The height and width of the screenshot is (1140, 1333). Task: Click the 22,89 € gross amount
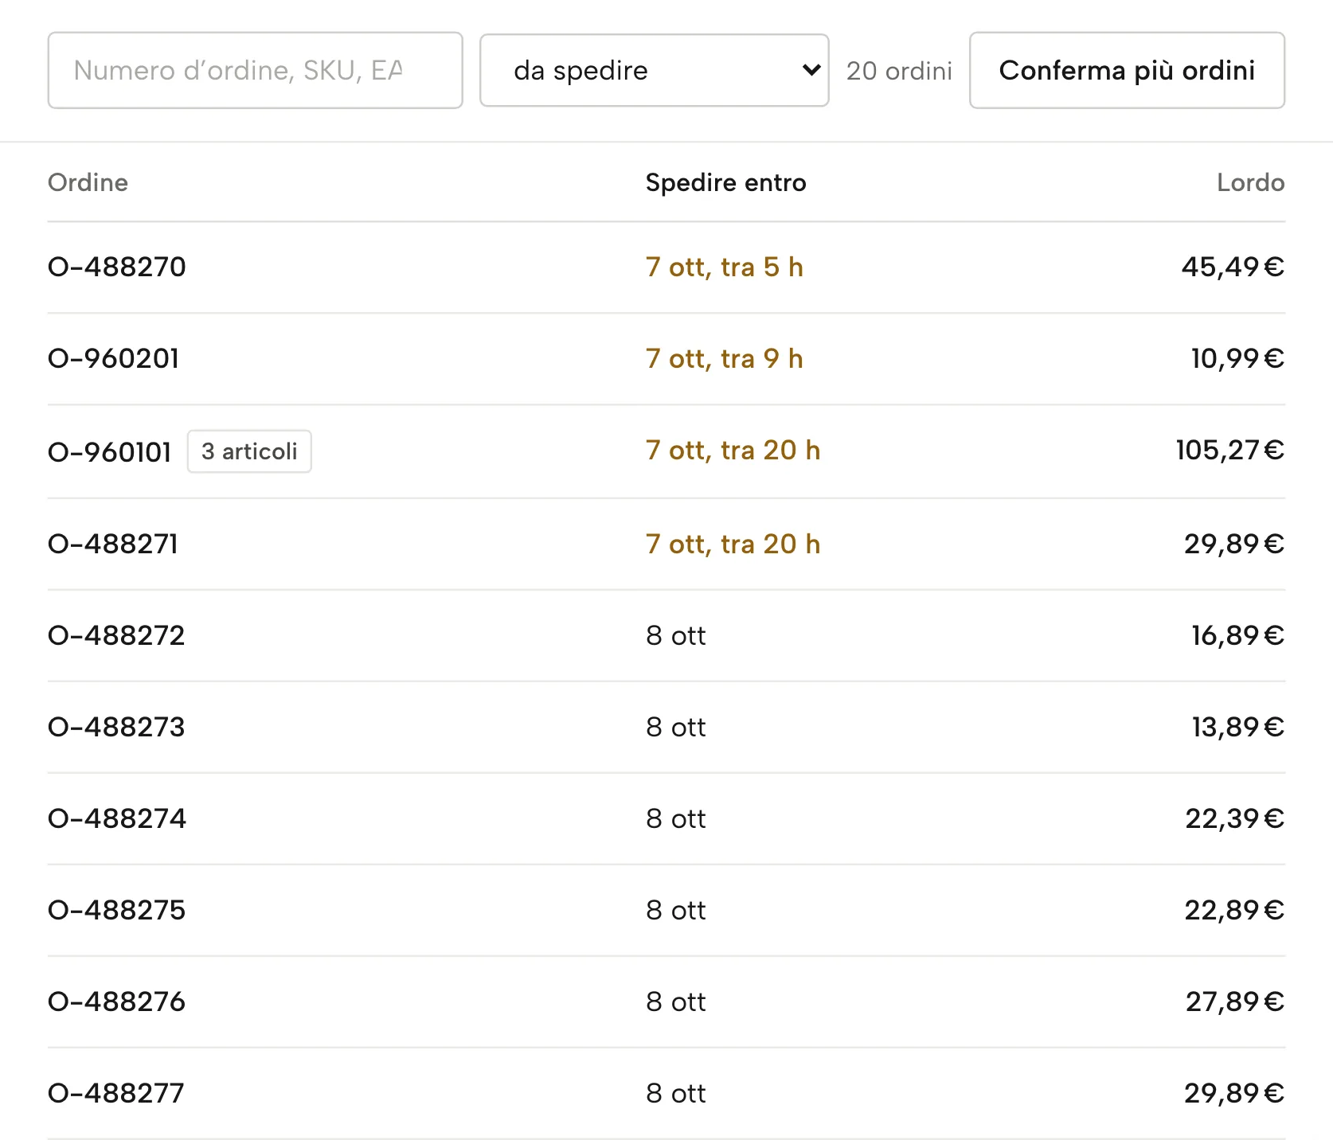click(1234, 910)
